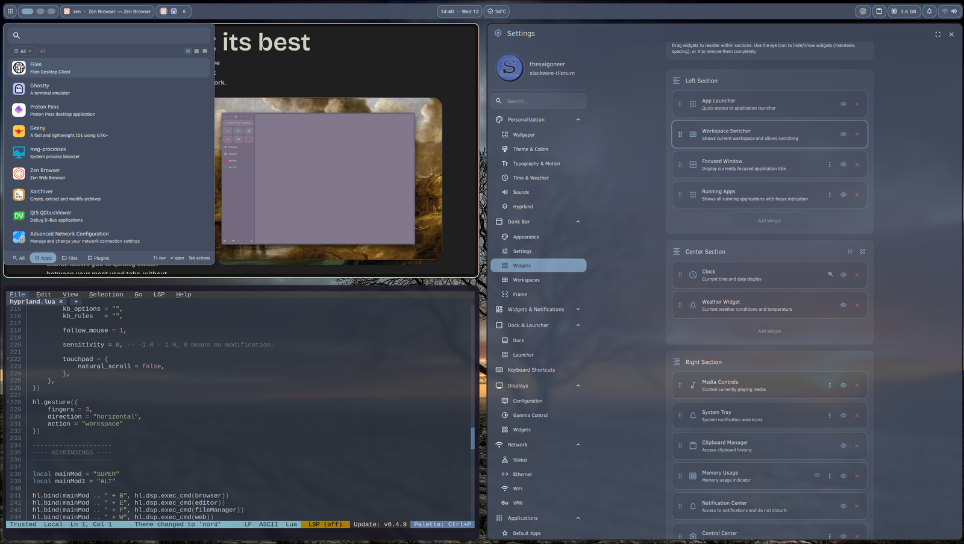Switch to the Plugins tab in the launcher
This screenshot has height=544, width=964.
point(98,258)
